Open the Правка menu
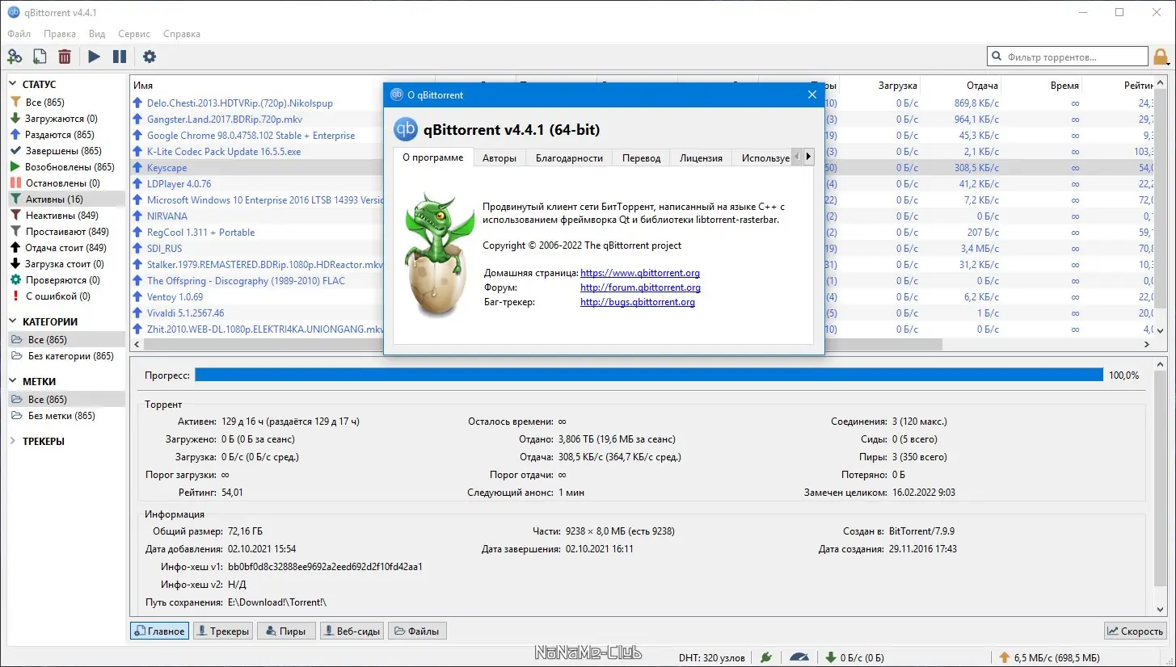 (x=60, y=34)
